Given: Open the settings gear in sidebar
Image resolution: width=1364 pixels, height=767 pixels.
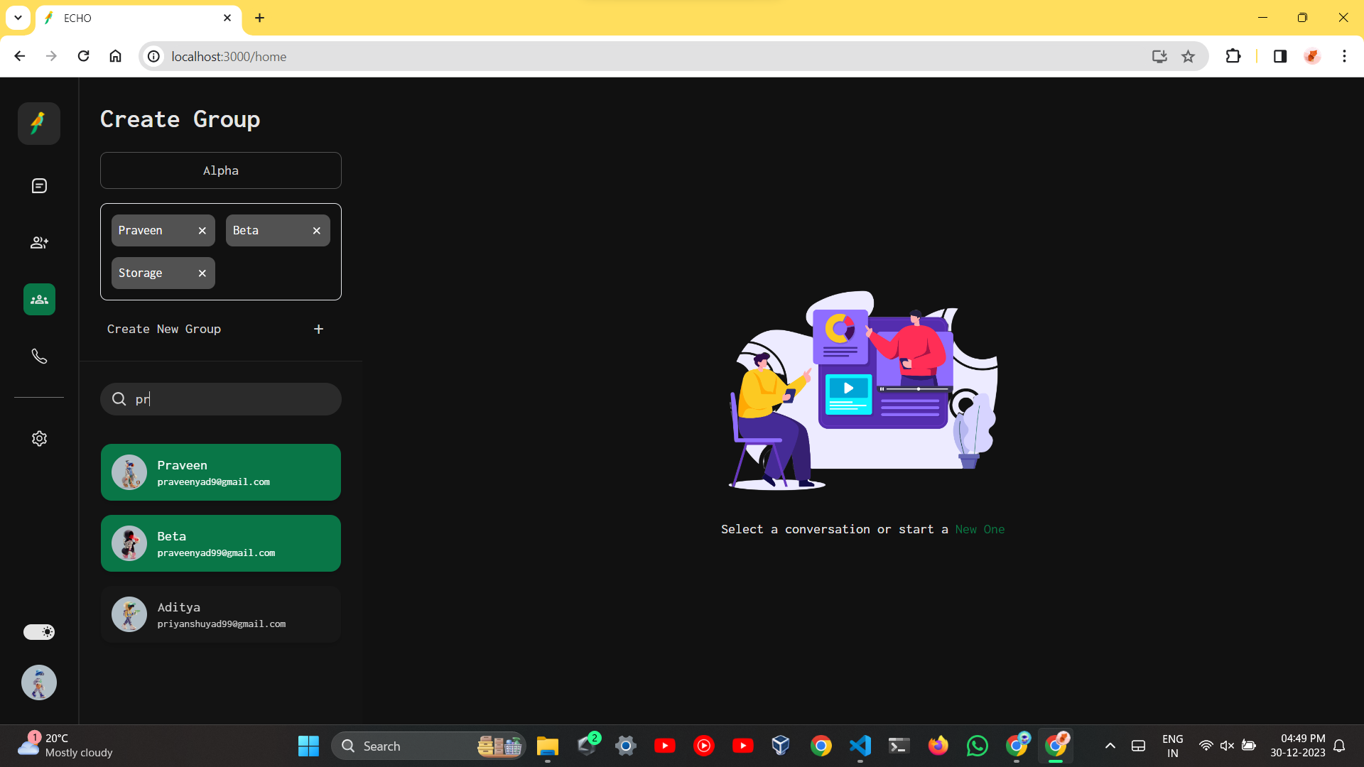Looking at the screenshot, I should [39, 439].
